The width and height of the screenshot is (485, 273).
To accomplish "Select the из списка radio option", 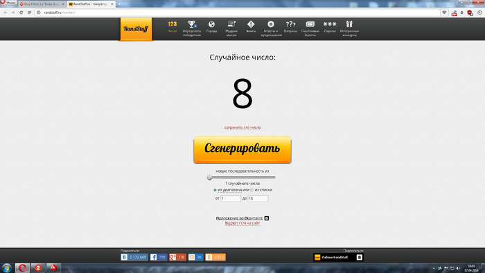I will [x=252, y=190].
